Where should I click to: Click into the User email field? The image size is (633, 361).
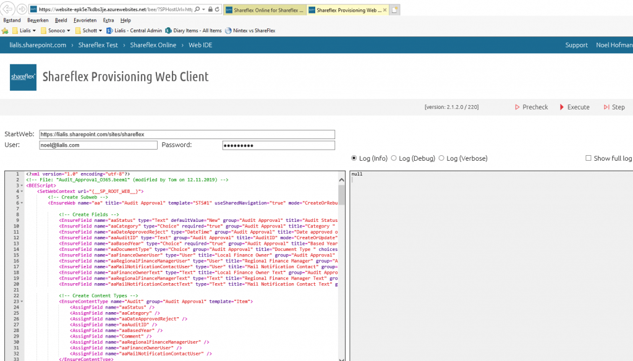point(98,145)
